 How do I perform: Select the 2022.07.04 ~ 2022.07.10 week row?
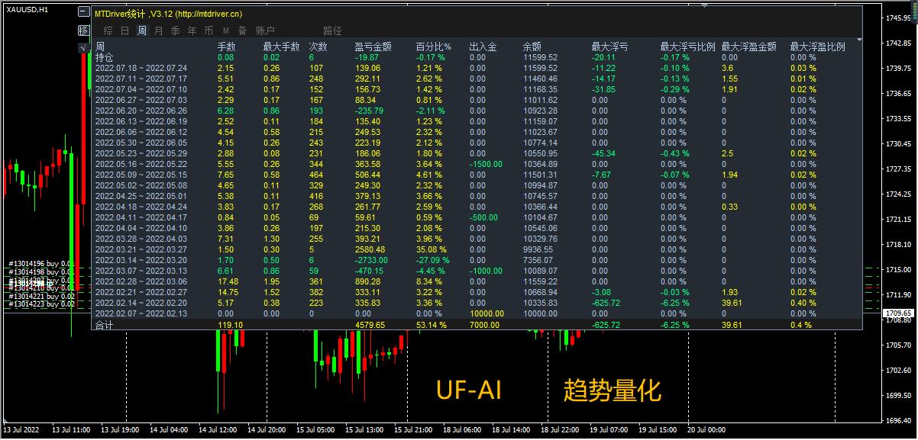(477, 89)
